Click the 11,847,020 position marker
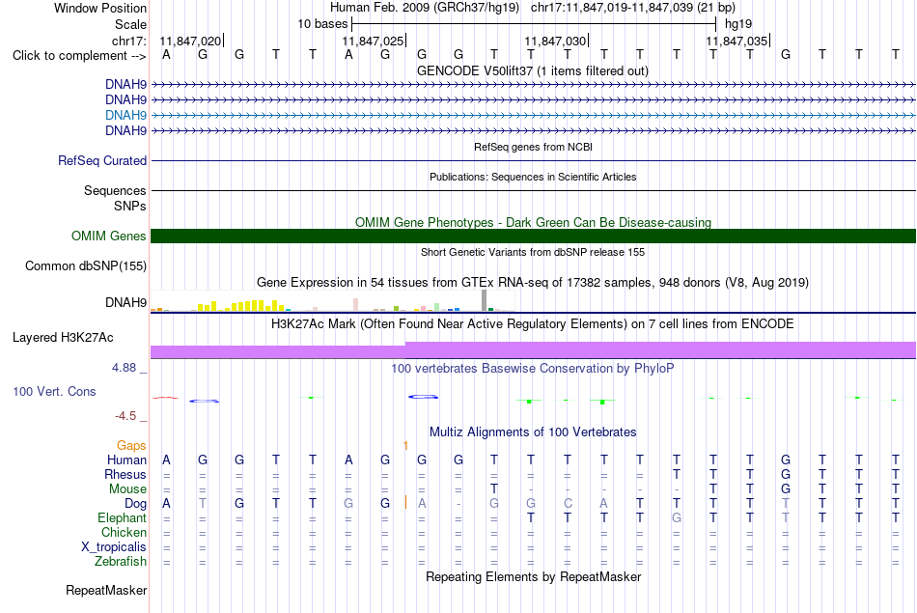Viewport: 917px width, 613px height. (191, 41)
